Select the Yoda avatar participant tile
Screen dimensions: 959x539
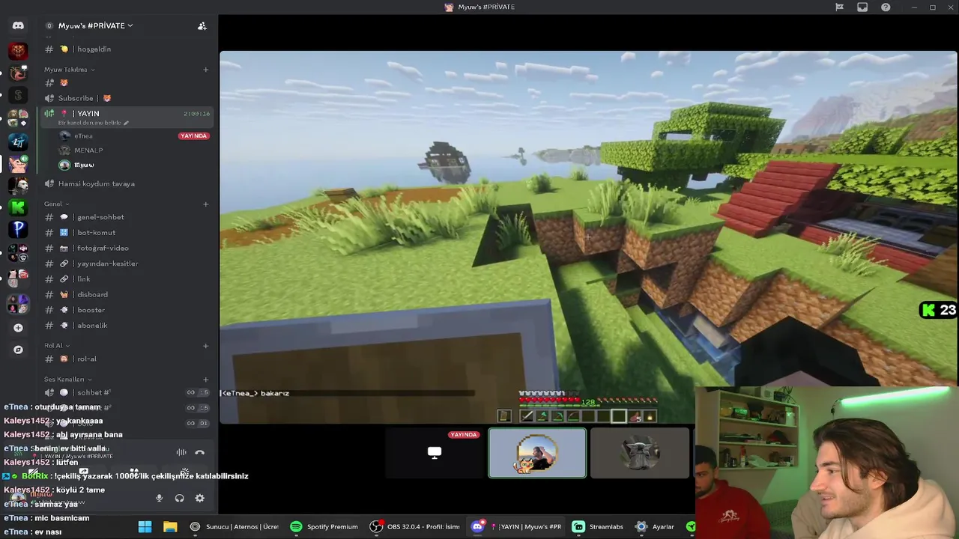pos(639,453)
